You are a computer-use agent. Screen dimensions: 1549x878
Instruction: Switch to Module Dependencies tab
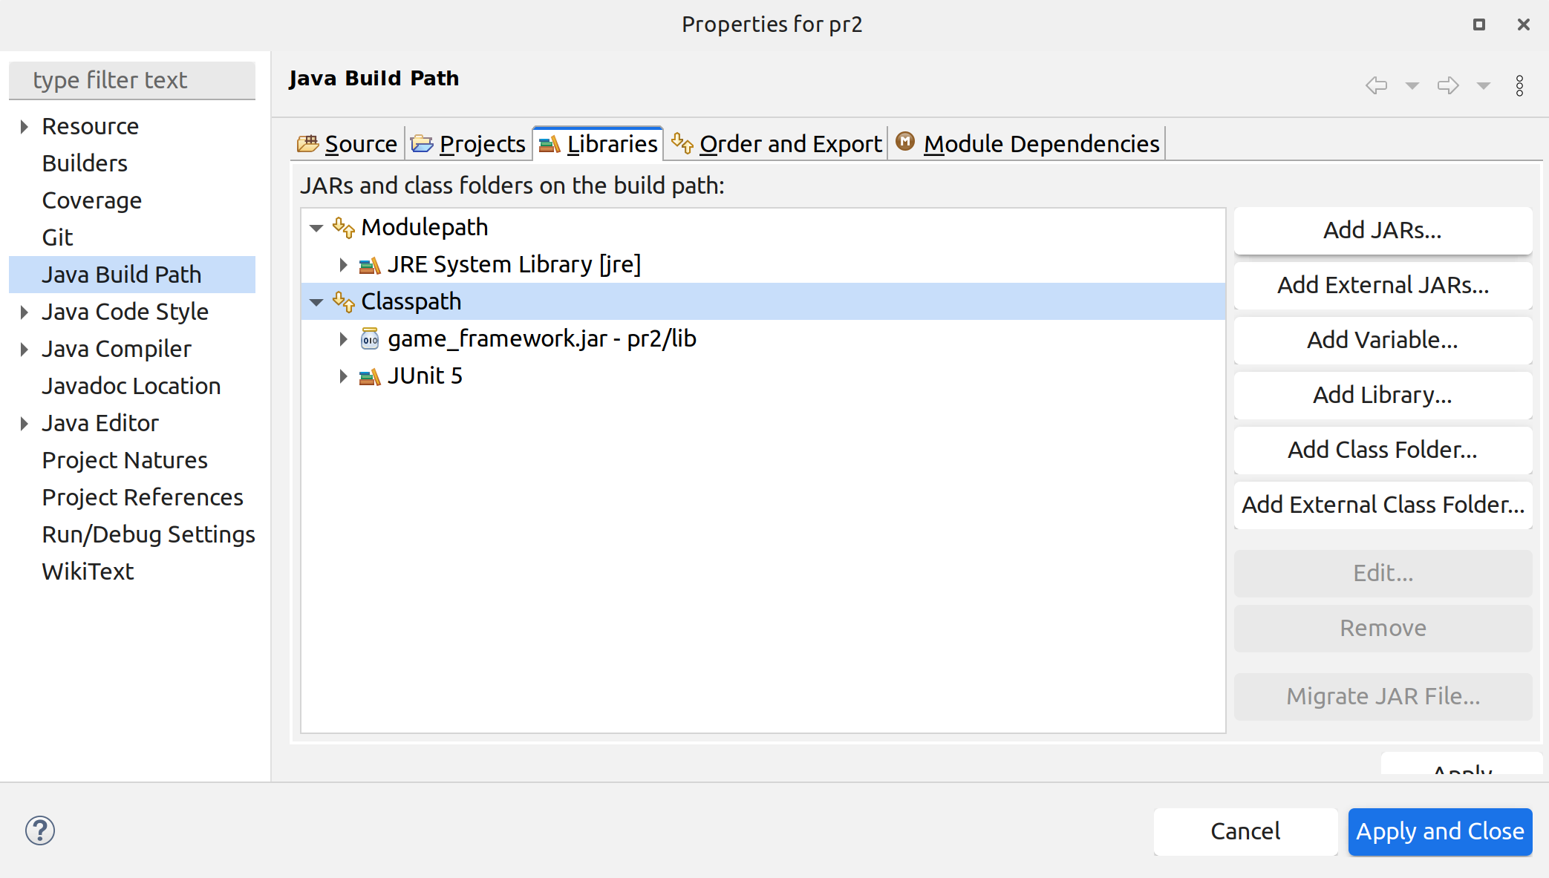click(x=1028, y=143)
